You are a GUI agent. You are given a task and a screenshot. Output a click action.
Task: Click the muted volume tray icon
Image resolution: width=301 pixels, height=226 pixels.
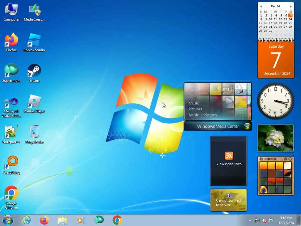point(264,220)
